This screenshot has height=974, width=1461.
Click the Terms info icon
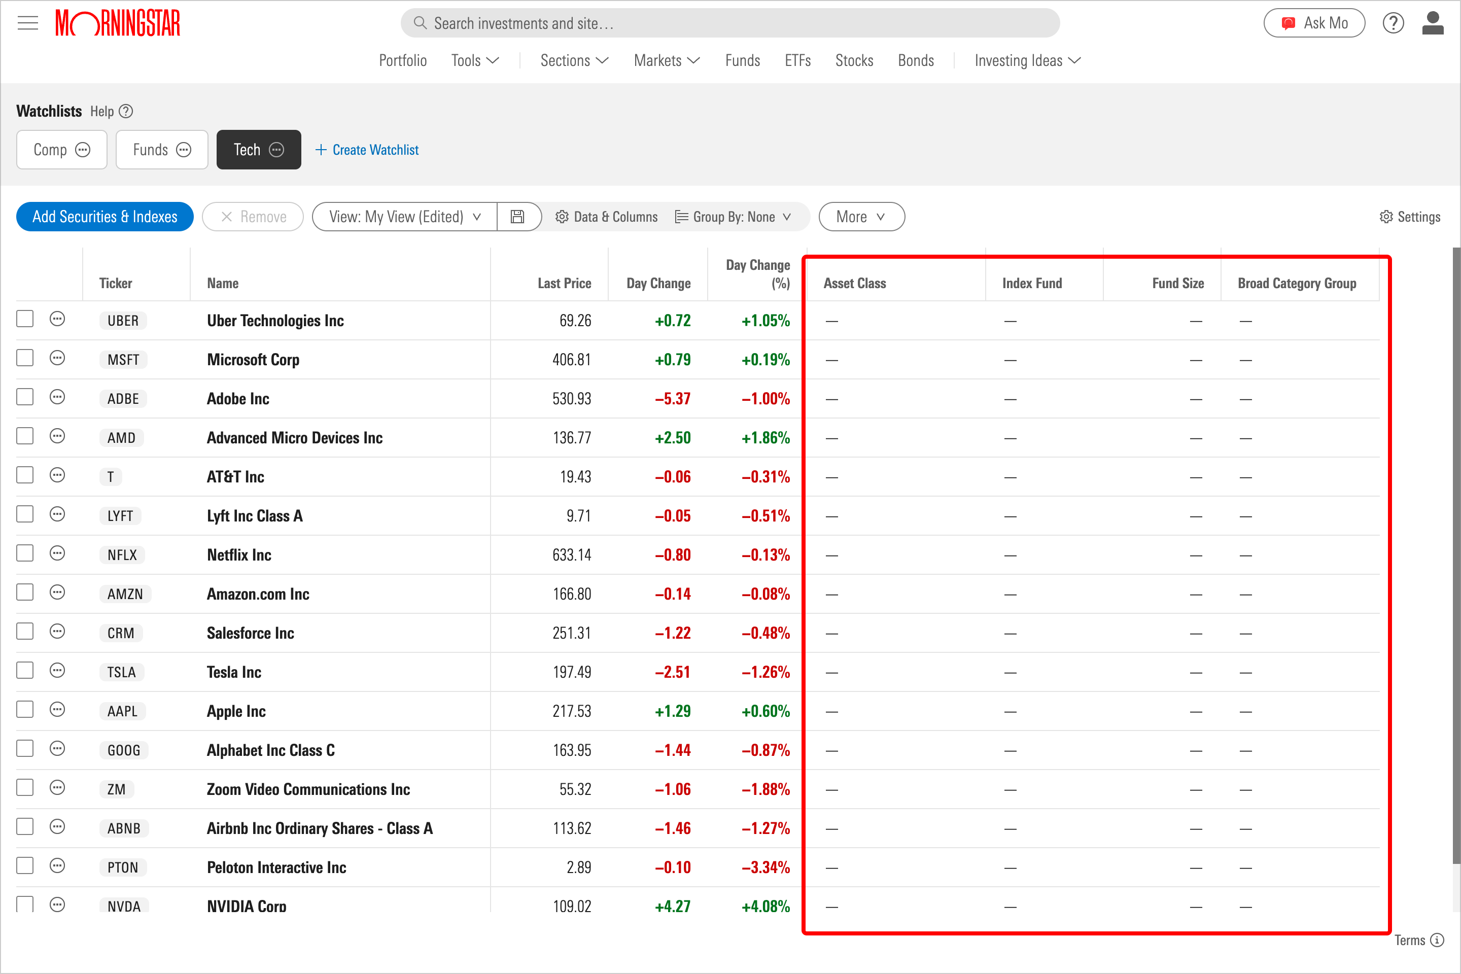1437,941
